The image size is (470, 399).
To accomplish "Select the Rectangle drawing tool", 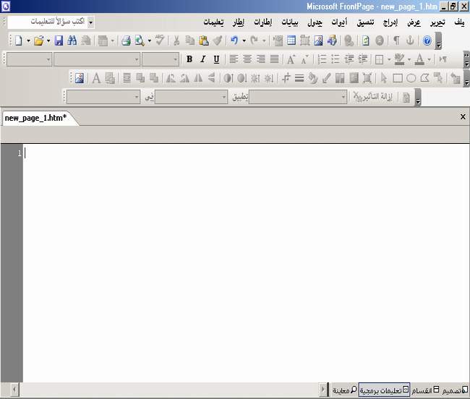I will [398, 78].
